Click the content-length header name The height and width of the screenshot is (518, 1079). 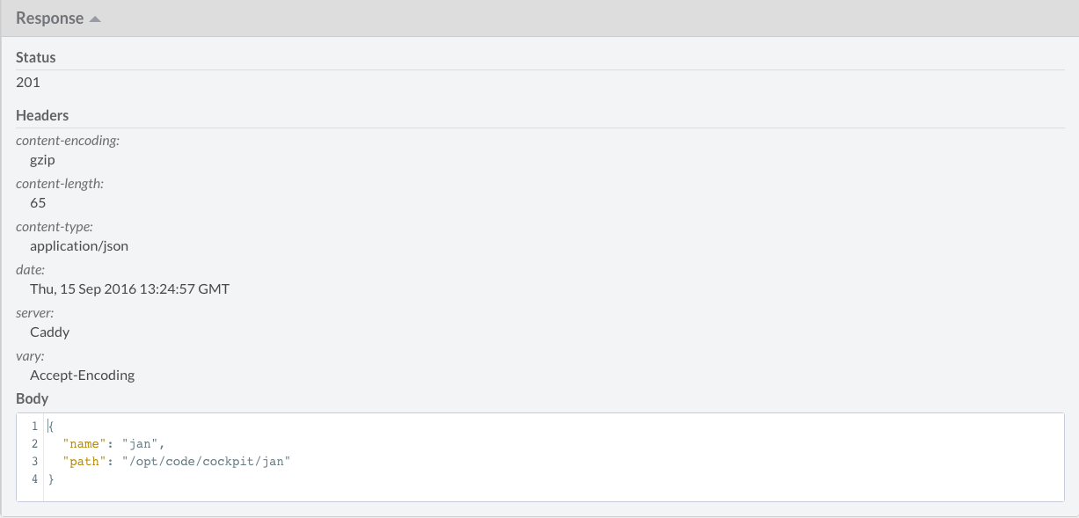tap(60, 184)
